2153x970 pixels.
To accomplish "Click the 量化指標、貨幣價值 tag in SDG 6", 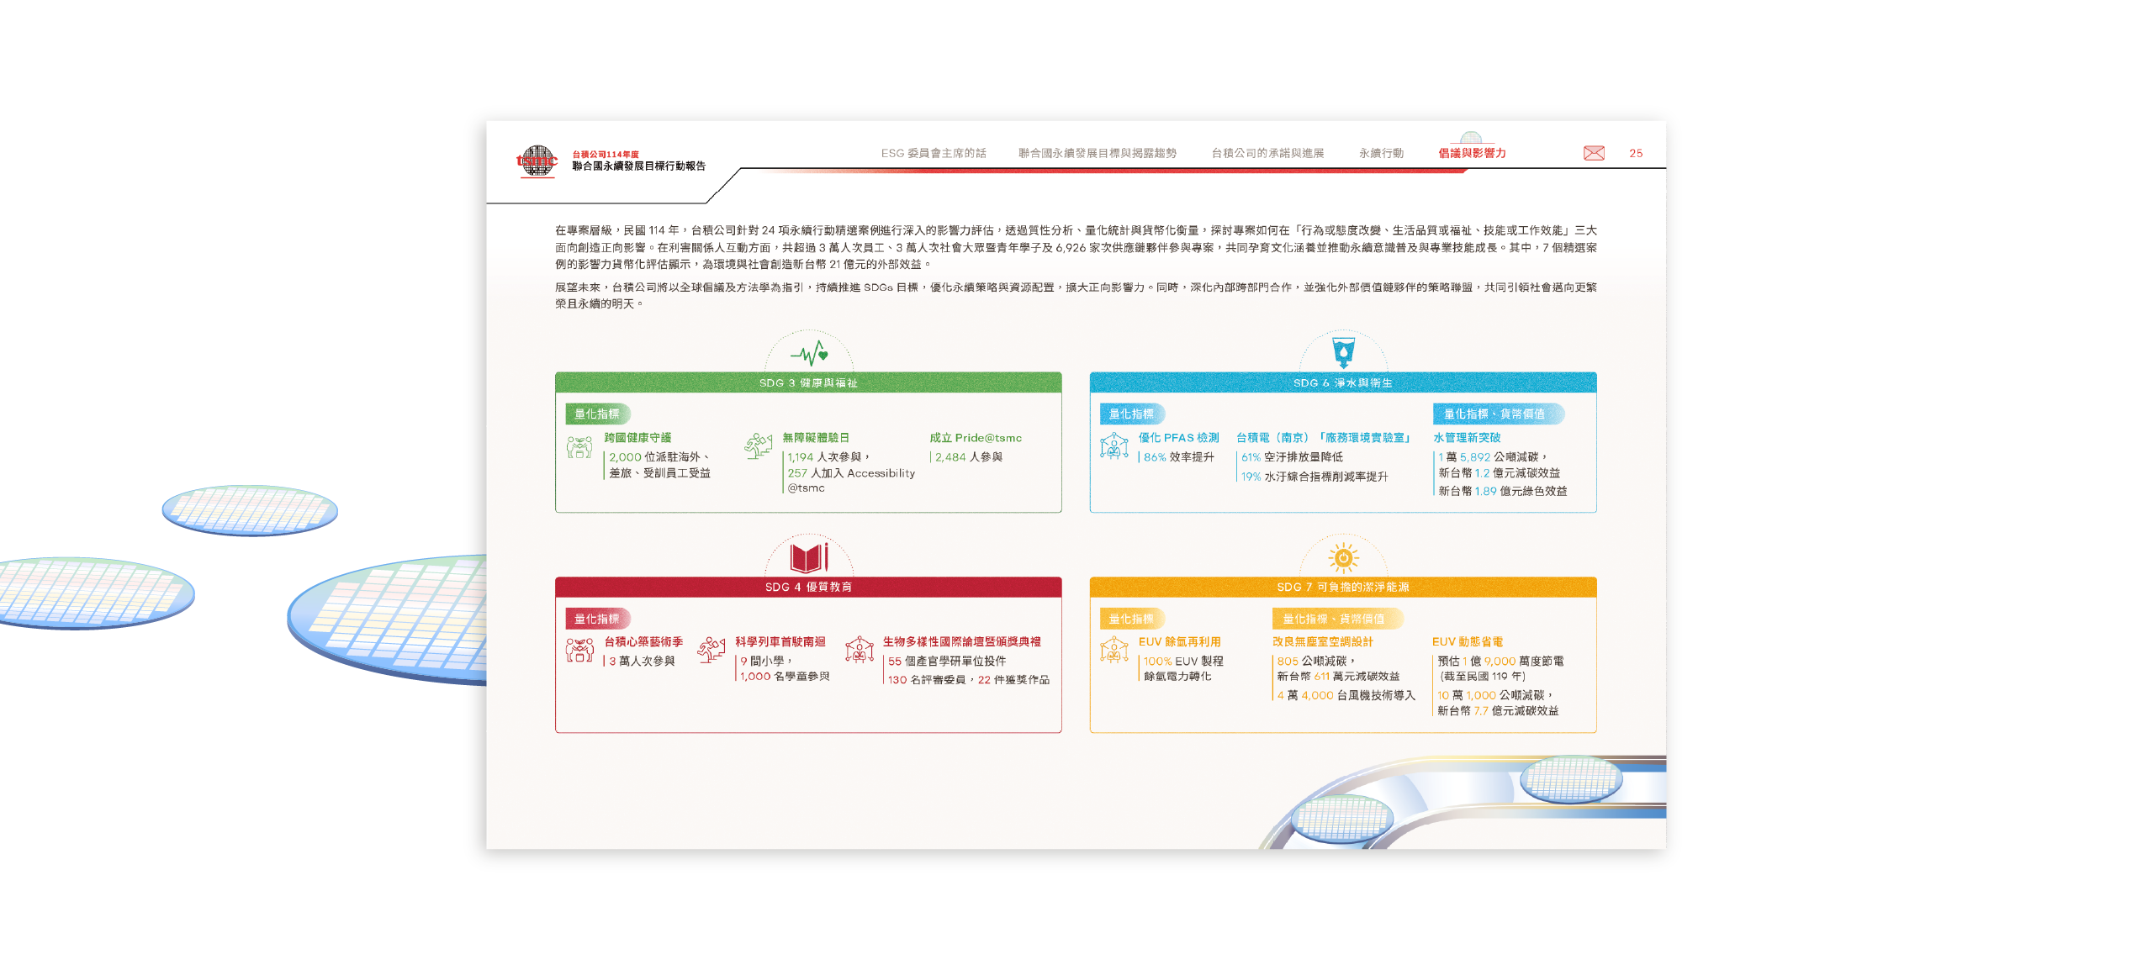I will [1498, 414].
